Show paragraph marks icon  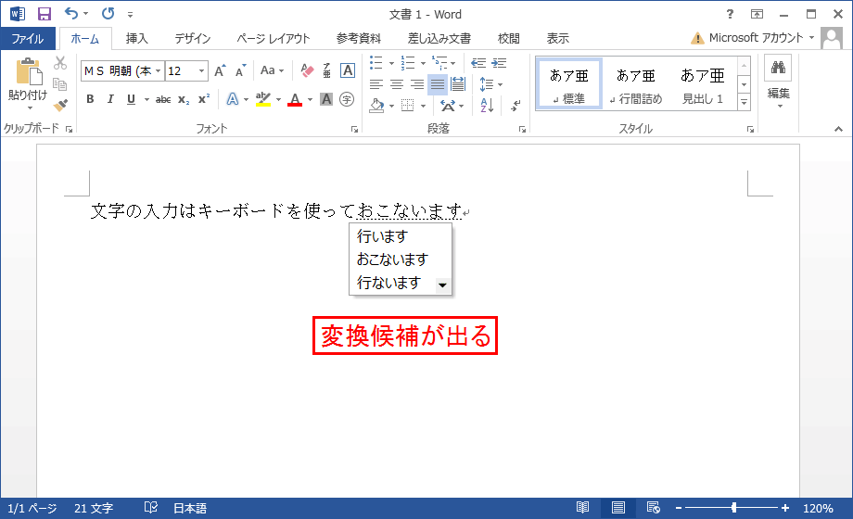[x=516, y=106]
